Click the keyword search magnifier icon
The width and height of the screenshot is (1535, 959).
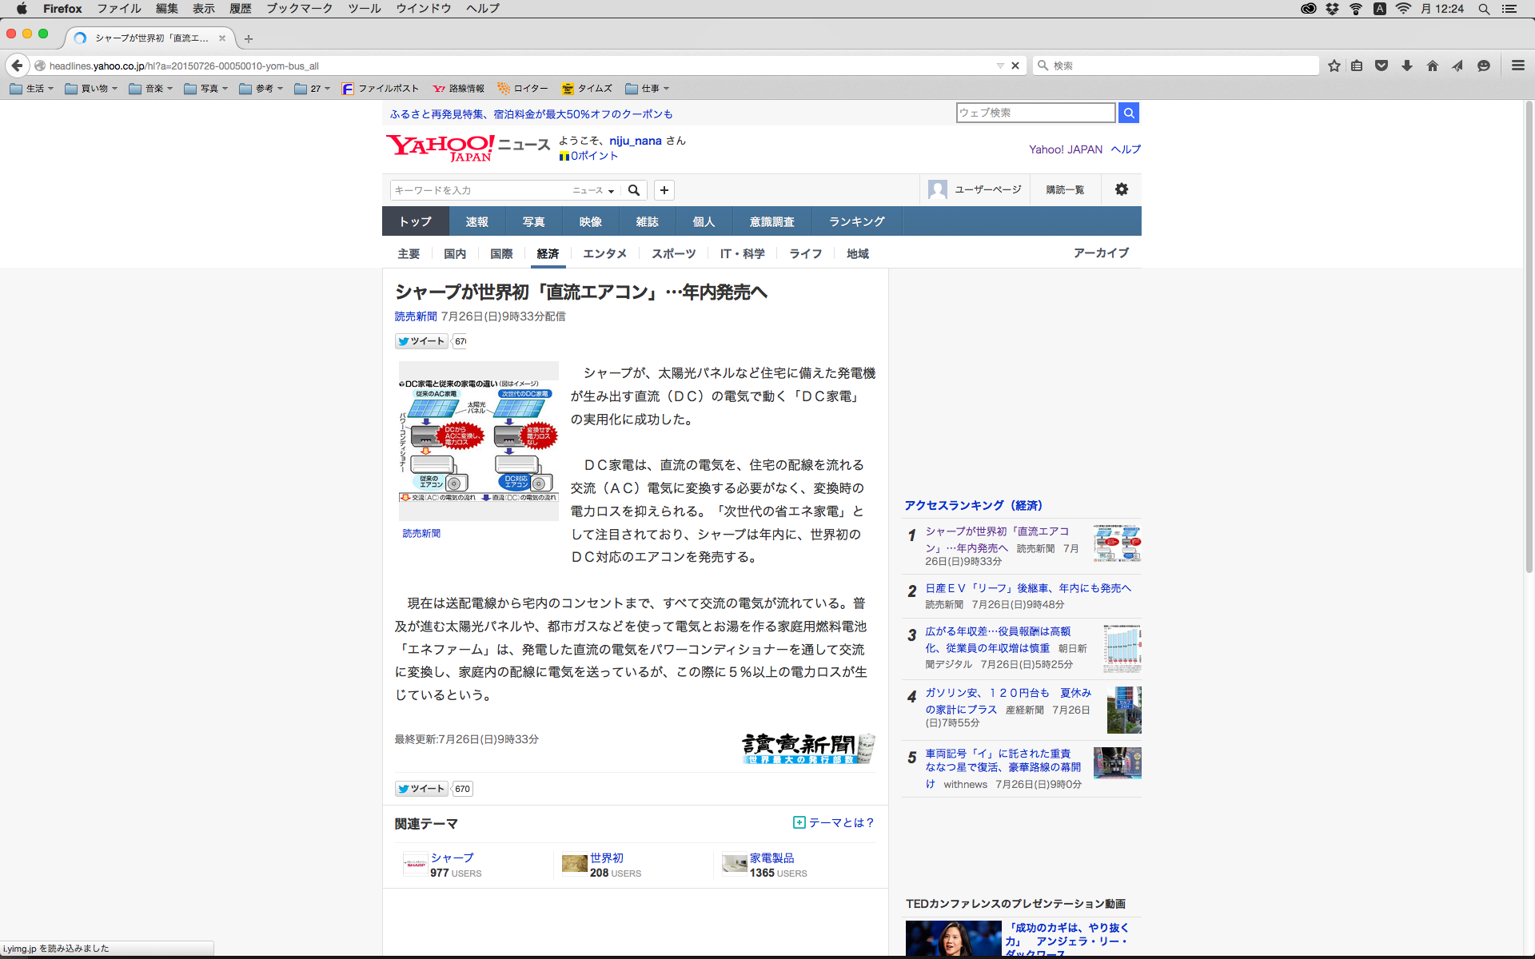point(634,190)
